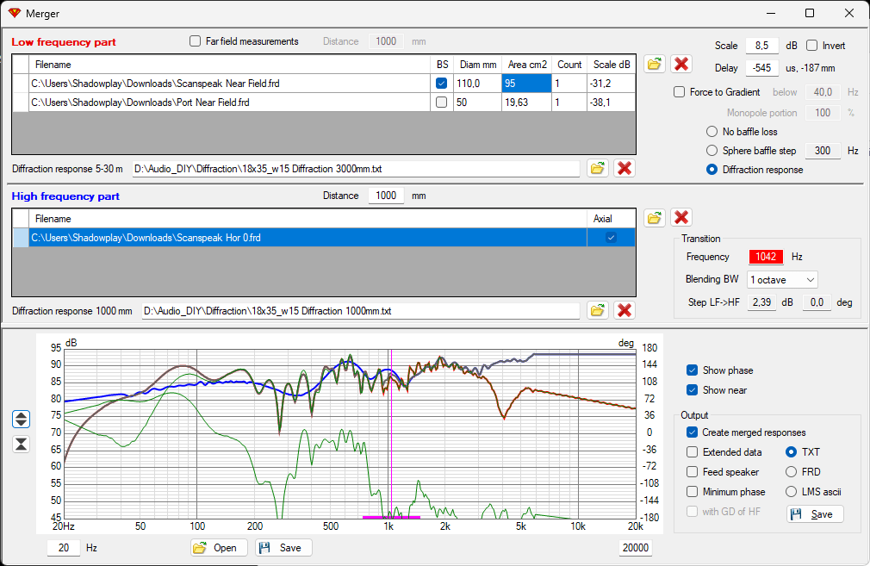Open low frequency part file browser
Screen dimensions: 870x566
point(654,64)
